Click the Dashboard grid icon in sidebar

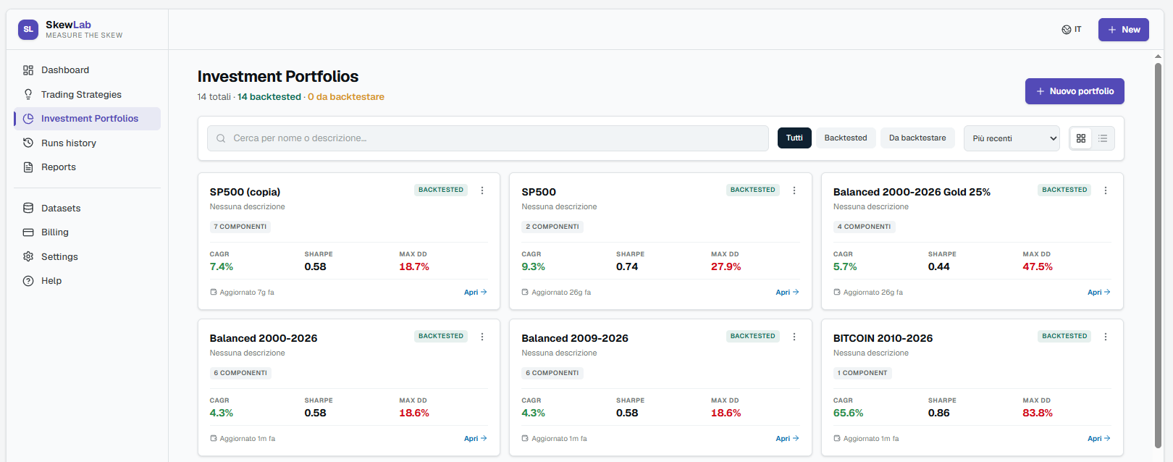pyautogui.click(x=28, y=70)
